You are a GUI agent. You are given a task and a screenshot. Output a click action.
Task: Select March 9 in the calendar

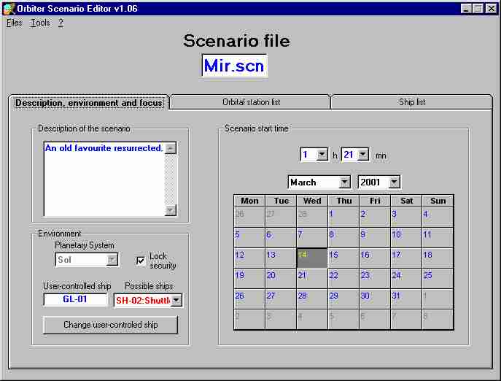375,237
